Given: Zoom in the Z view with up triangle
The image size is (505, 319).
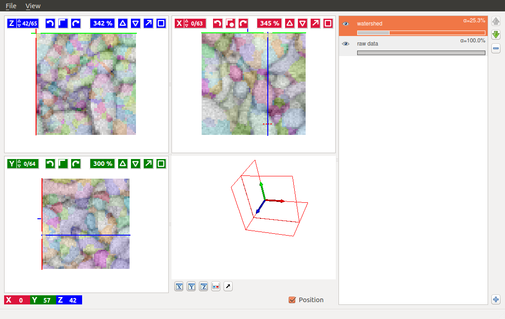Looking at the screenshot, I should (122, 23).
